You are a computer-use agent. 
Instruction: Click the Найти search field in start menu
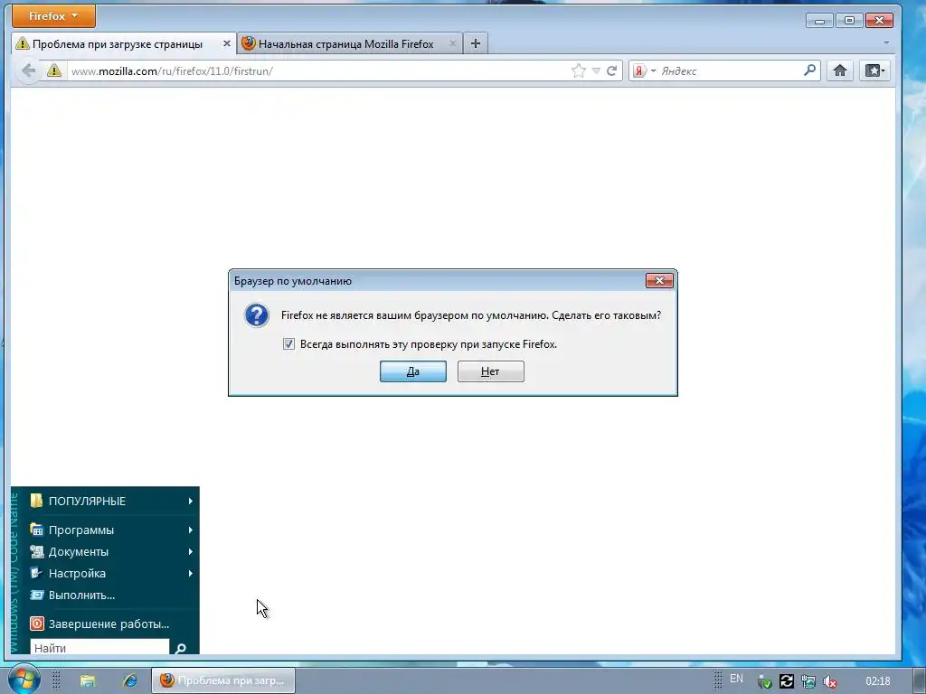pos(99,647)
